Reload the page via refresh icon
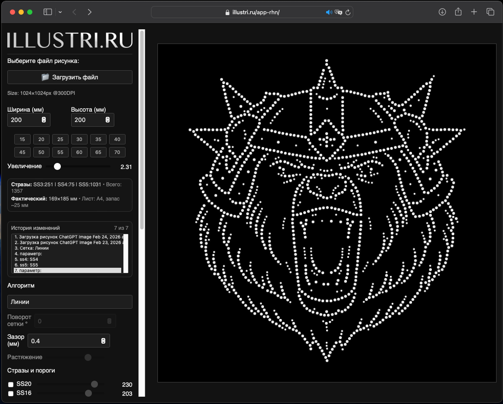Screen dimensions: 503x404 [x=348, y=13]
